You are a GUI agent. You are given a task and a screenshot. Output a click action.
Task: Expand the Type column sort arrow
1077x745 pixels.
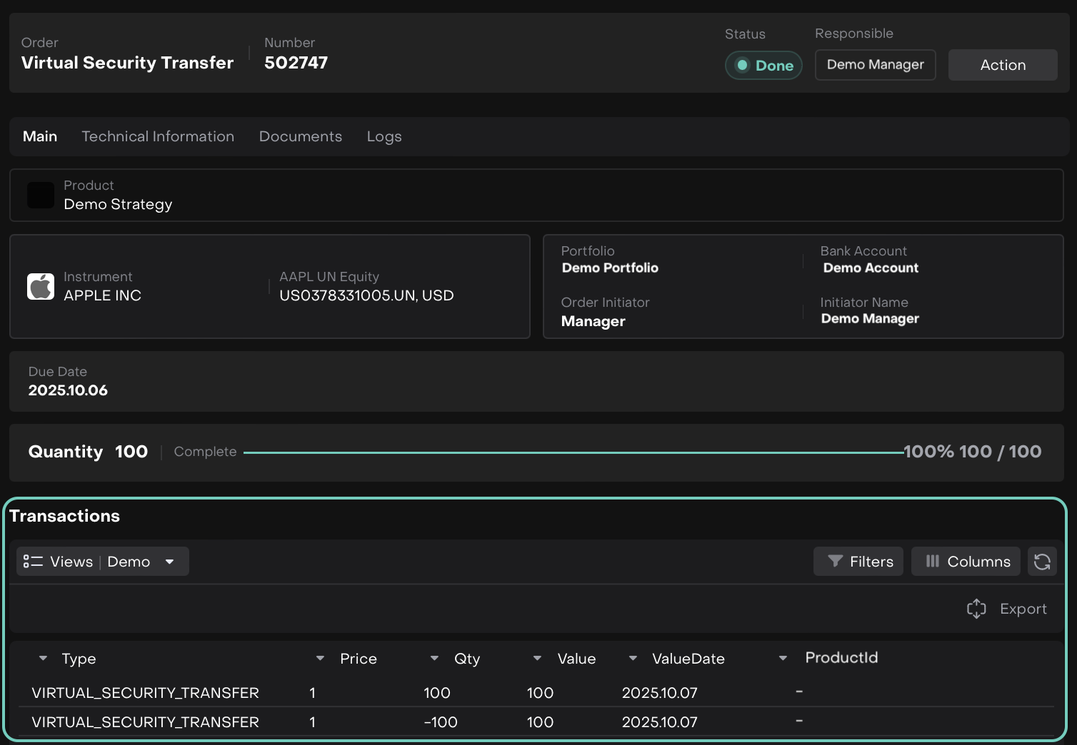[43, 659]
